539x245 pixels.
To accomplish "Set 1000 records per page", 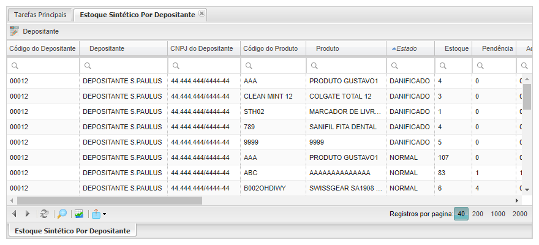I will pos(498,214).
